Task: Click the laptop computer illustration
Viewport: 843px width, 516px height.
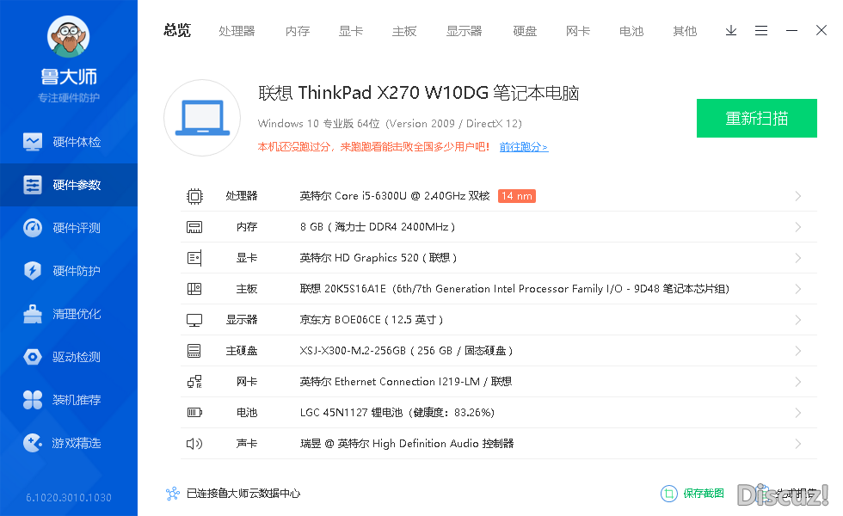Action: [x=202, y=118]
